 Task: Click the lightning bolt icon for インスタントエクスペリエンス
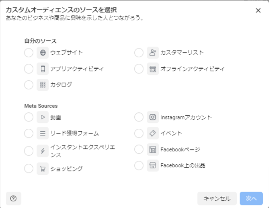[42, 151]
